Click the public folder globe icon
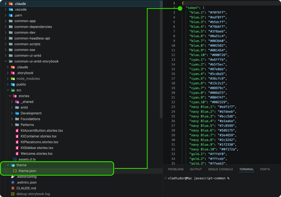Image resolution: width=281 pixels, height=197 pixels. click(x=13, y=84)
